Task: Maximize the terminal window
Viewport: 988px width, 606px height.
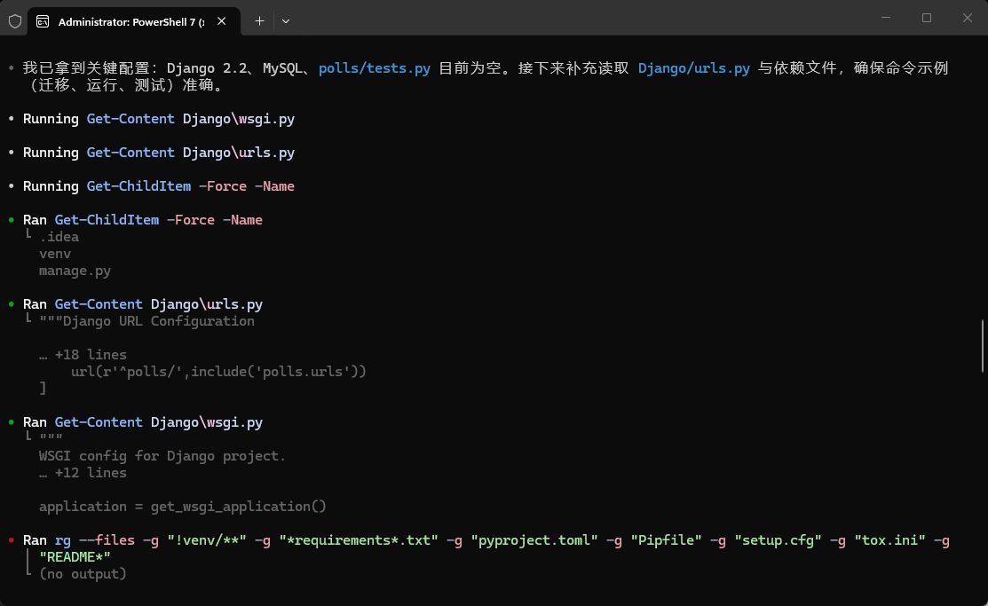Action: coord(927,18)
